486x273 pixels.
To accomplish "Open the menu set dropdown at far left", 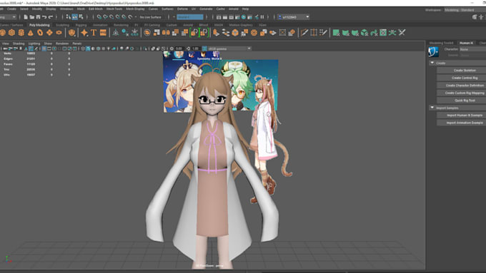I will pos(8,17).
